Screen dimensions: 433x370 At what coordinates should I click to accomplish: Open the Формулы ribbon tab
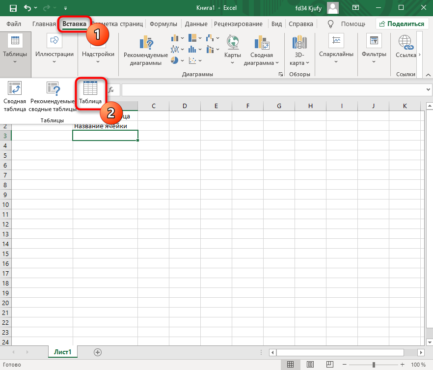163,24
